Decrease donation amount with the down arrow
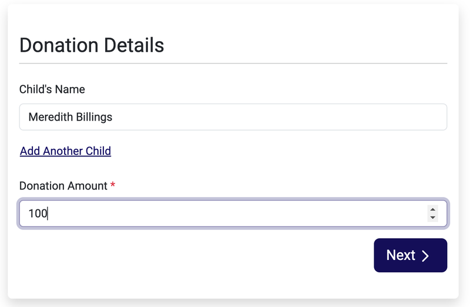470x307 pixels. (433, 218)
